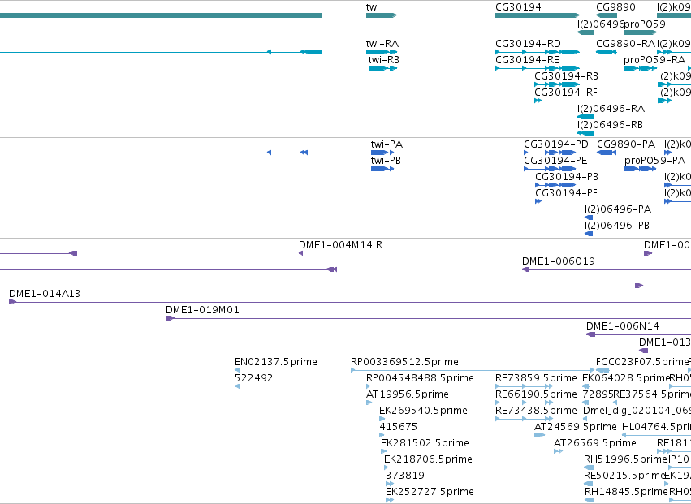Select the CG30194 gene label
Screen dimensions: 691x504
point(518,7)
